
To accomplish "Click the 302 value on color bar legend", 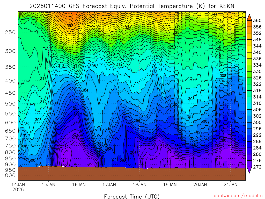I will (x=257, y=116).
